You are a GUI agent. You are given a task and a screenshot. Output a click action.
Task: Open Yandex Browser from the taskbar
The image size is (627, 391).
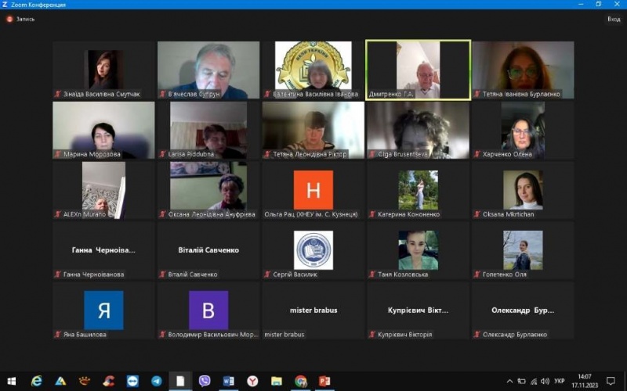[x=252, y=381]
